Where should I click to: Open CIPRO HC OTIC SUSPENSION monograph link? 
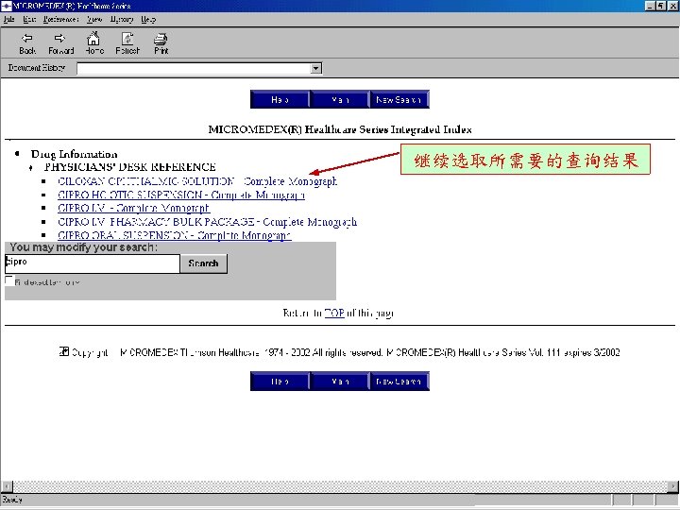(x=181, y=195)
